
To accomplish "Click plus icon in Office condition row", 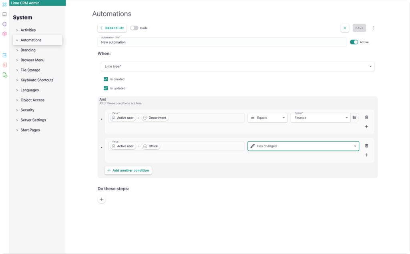I will [367, 155].
